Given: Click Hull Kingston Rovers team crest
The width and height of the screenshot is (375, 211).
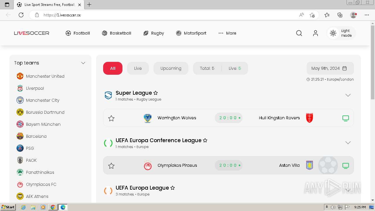Looking at the screenshot, I should click(309, 118).
